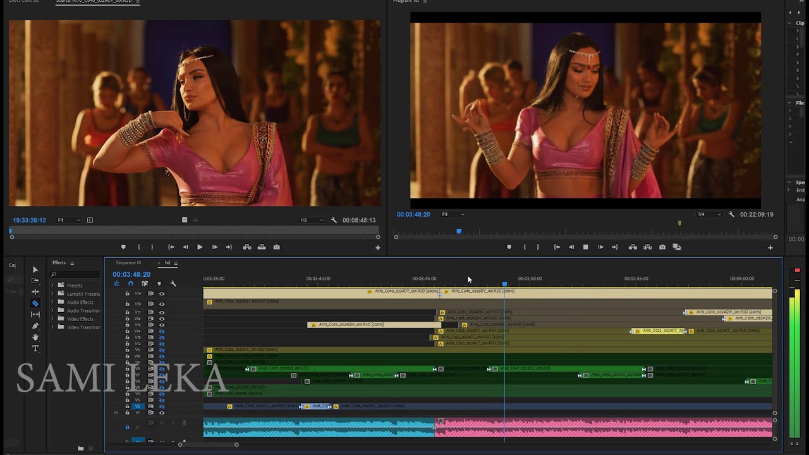
Task: Go to Out point in Source Monitor
Action: pos(229,247)
